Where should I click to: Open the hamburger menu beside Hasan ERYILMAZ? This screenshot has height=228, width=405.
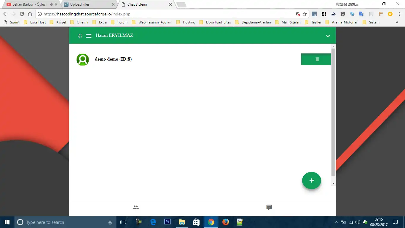tap(89, 36)
